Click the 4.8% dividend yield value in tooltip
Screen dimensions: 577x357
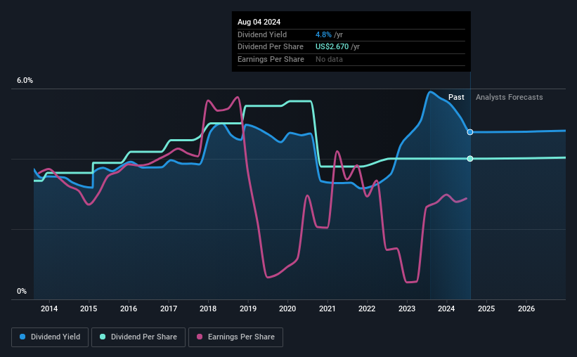click(323, 34)
